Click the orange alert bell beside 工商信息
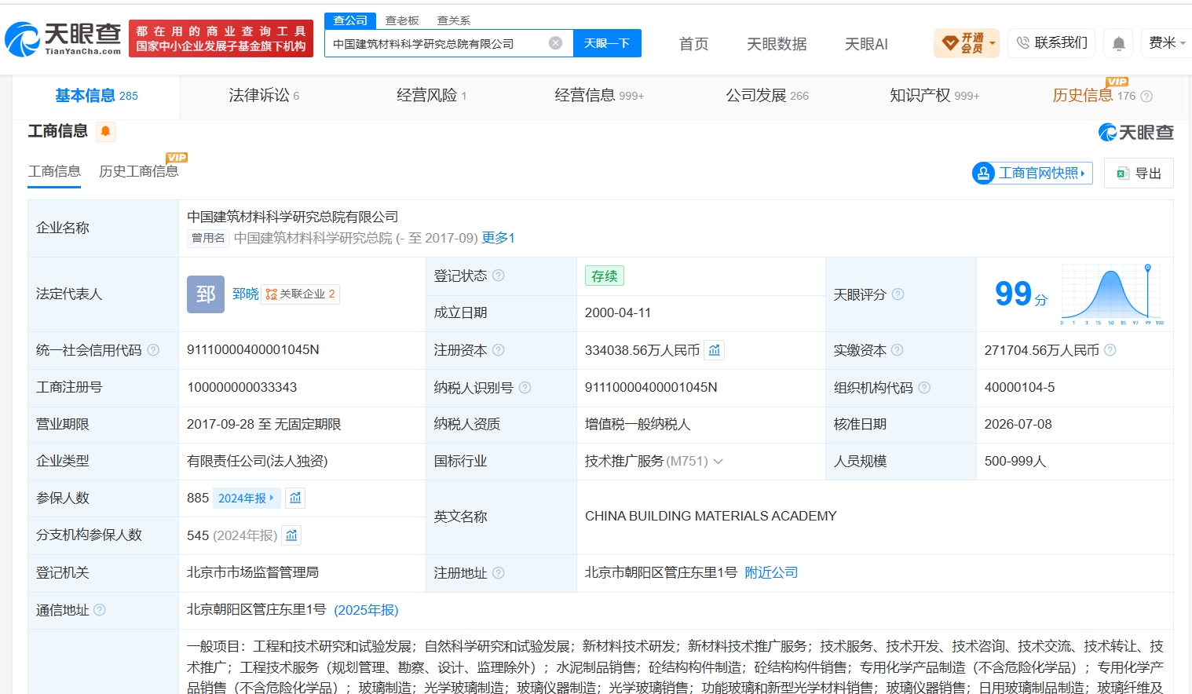Image resolution: width=1192 pixels, height=694 pixels. pyautogui.click(x=105, y=131)
